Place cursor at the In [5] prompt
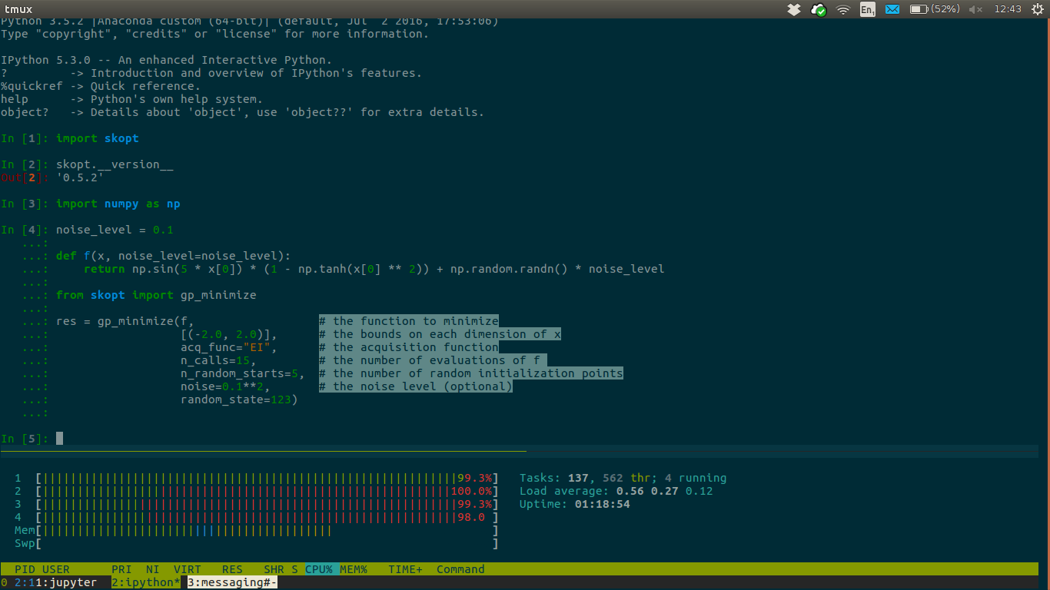Screen dimensions: 1050x590 tap(59, 438)
